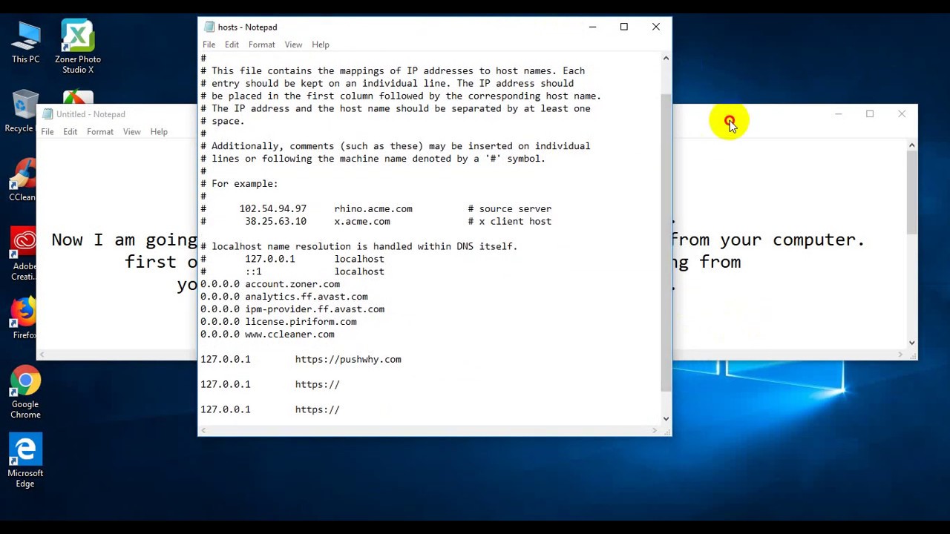Open This PC desktop icon
Screen dimensions: 950x534
point(25,42)
